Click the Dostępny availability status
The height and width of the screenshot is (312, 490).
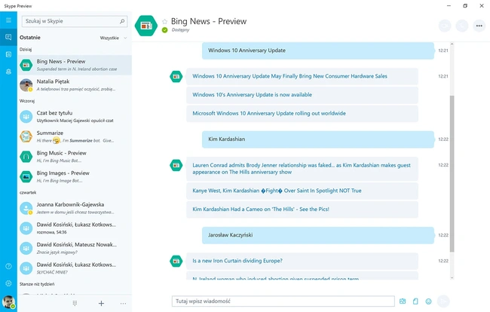pos(180,30)
